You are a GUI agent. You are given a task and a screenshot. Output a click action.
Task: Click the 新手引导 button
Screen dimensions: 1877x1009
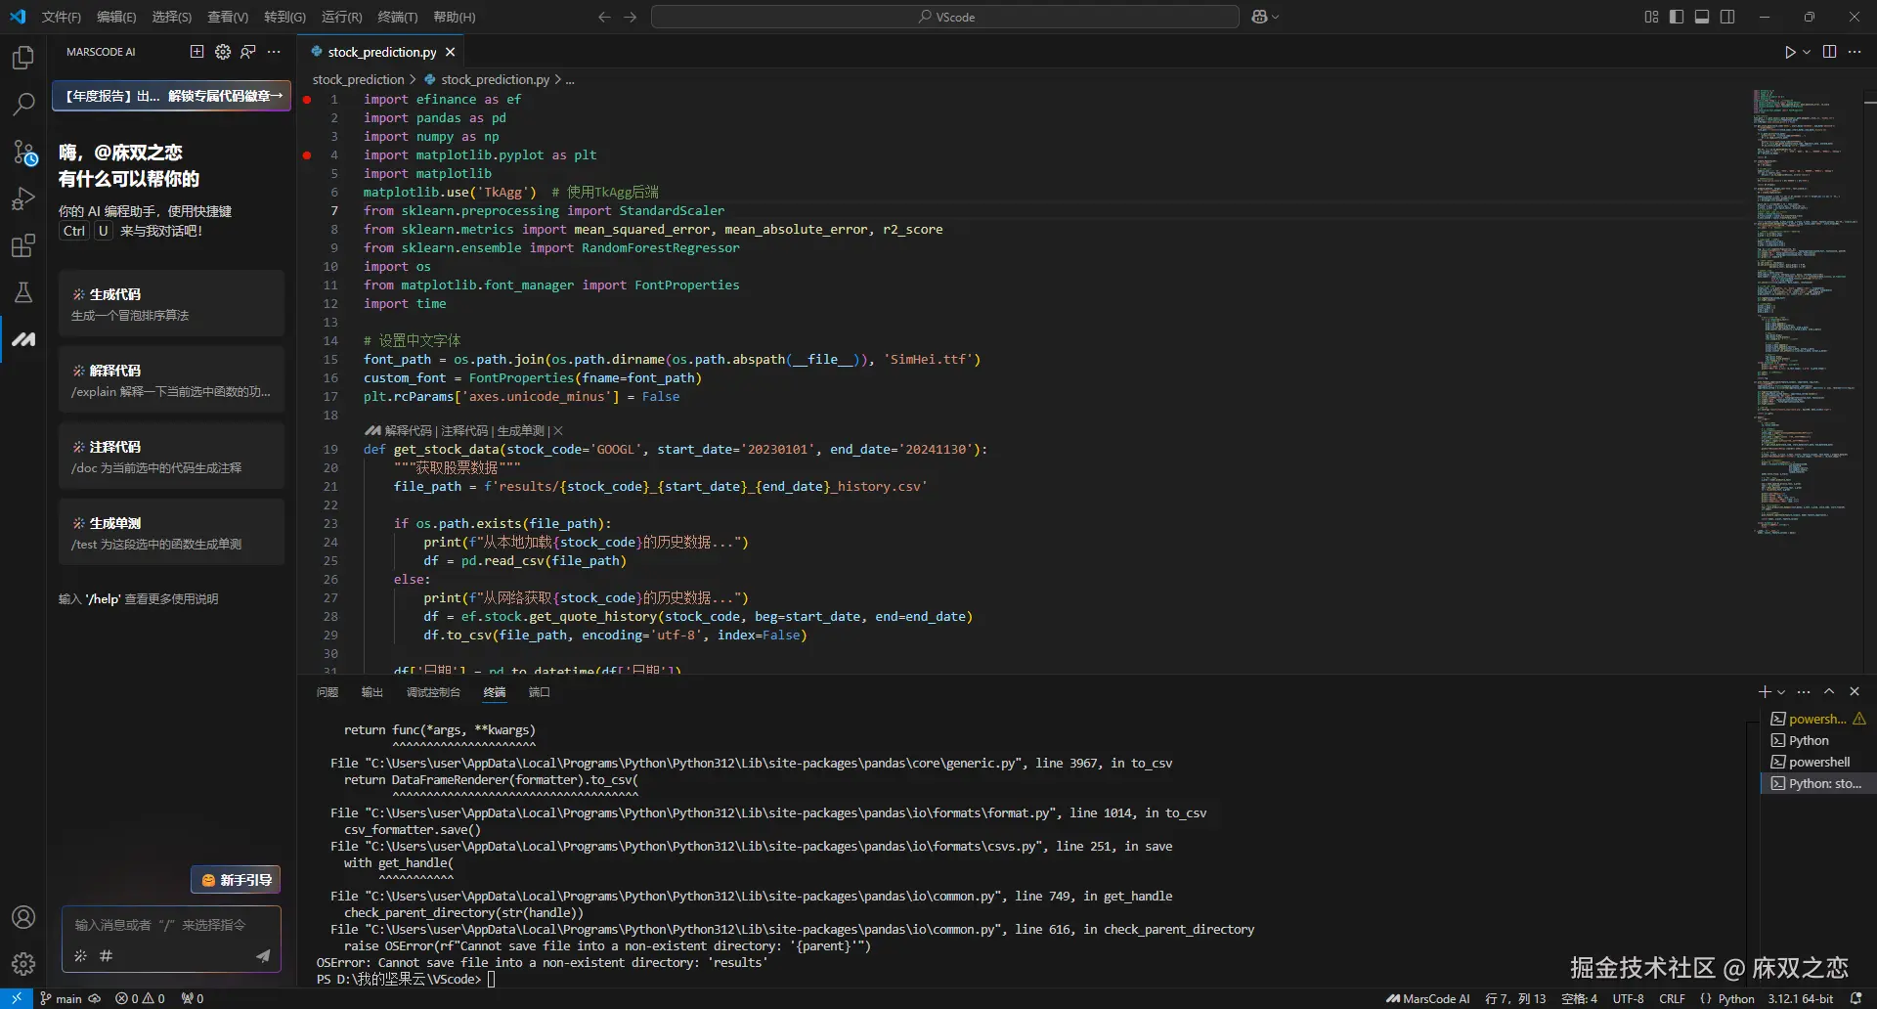(236, 880)
